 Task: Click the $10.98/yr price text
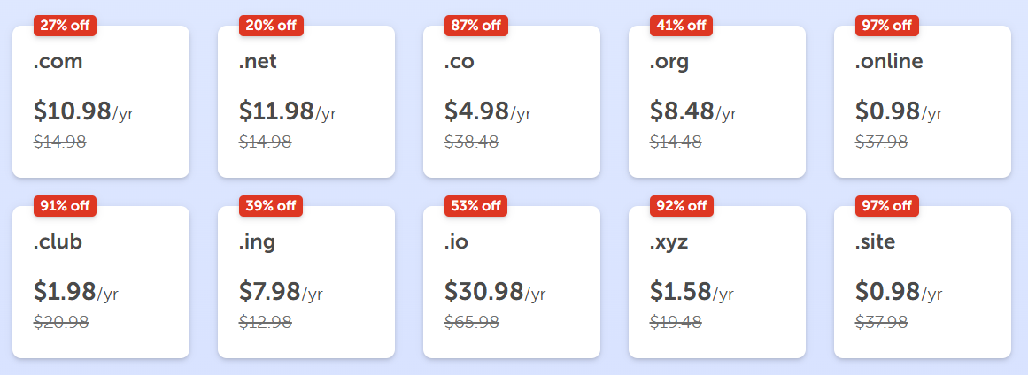(84, 111)
